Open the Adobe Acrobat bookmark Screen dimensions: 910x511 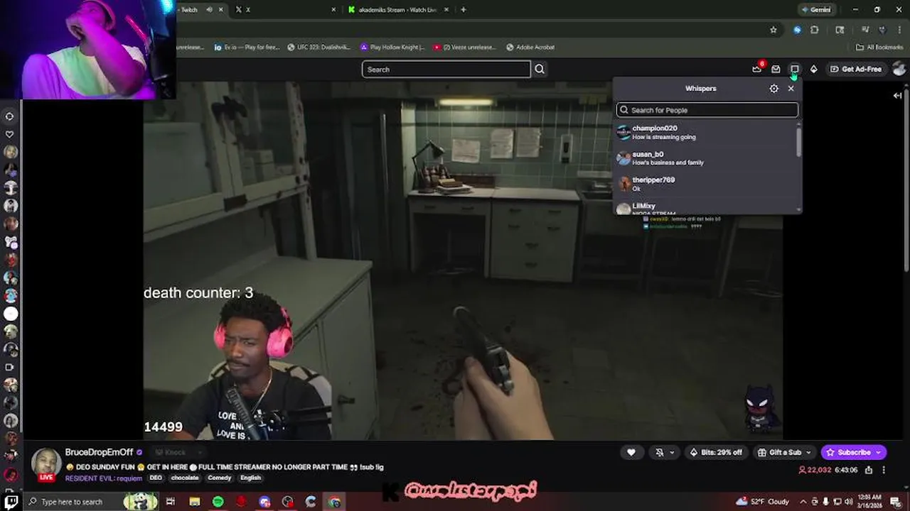tap(530, 47)
